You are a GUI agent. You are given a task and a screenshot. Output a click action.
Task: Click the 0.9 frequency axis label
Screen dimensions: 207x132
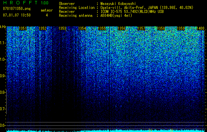click(2, 76)
